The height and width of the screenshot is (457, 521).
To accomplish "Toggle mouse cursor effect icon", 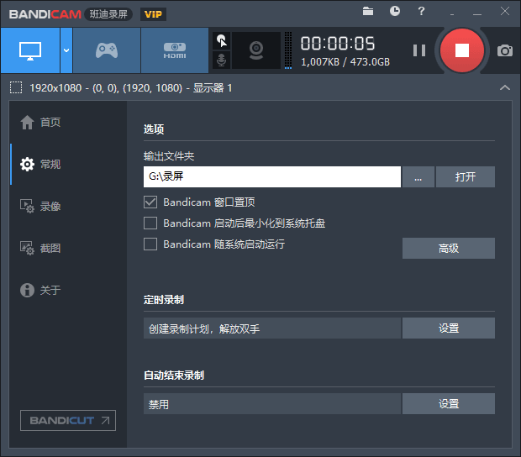I will (x=222, y=41).
